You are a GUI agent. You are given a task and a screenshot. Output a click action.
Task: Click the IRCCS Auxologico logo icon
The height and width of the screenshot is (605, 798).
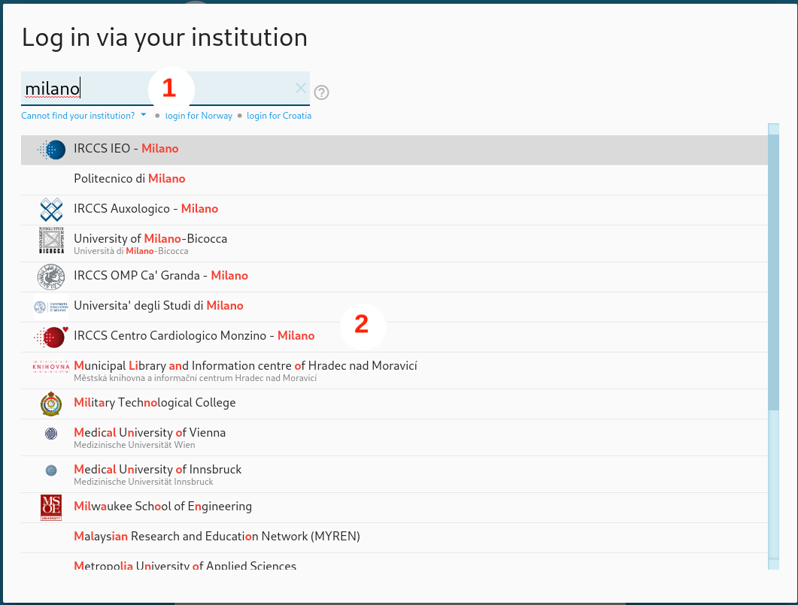(x=51, y=209)
